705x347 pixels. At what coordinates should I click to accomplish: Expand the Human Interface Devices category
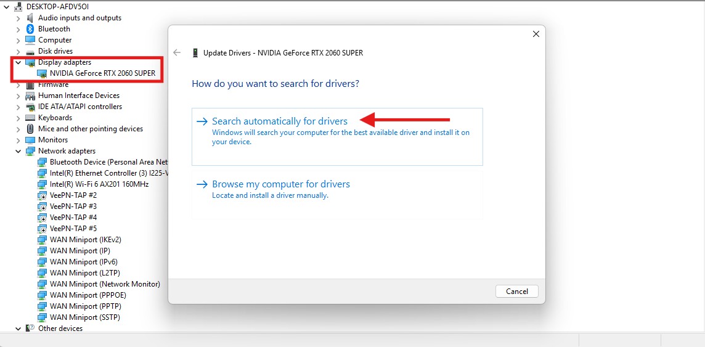(x=18, y=96)
